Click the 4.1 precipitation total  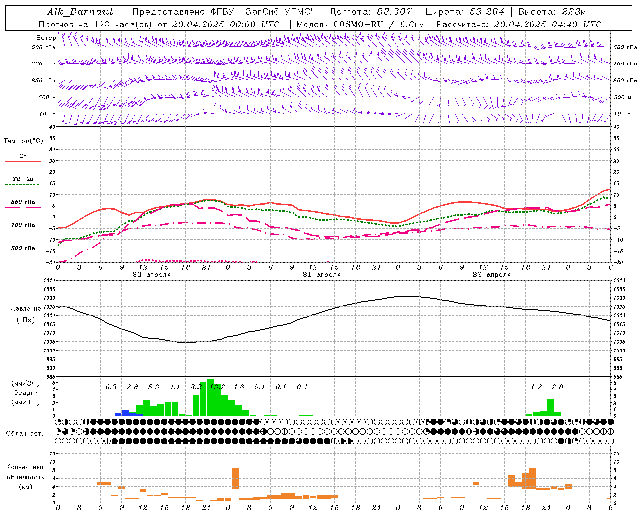click(x=175, y=387)
